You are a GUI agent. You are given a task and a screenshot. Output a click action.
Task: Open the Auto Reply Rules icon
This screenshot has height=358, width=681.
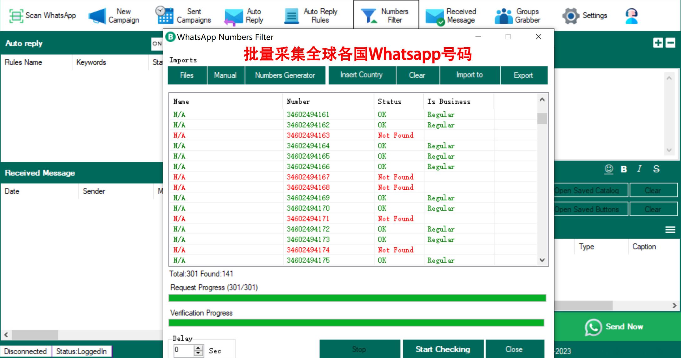[292, 16]
